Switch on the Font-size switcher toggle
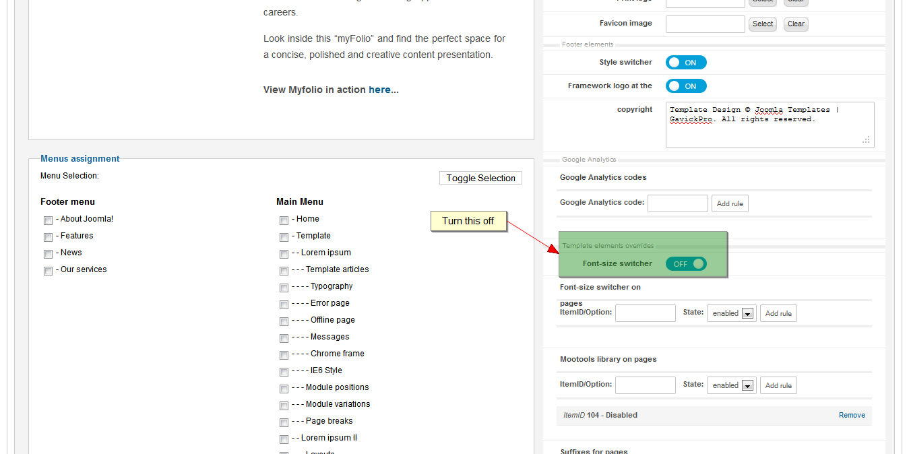The height and width of the screenshot is (454, 909). click(x=686, y=264)
